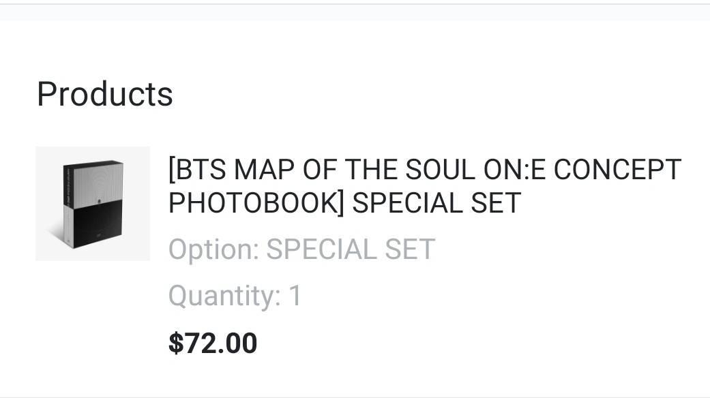Click the Quantity: 1 line
Screen dimensions: 710x398
[x=234, y=296]
